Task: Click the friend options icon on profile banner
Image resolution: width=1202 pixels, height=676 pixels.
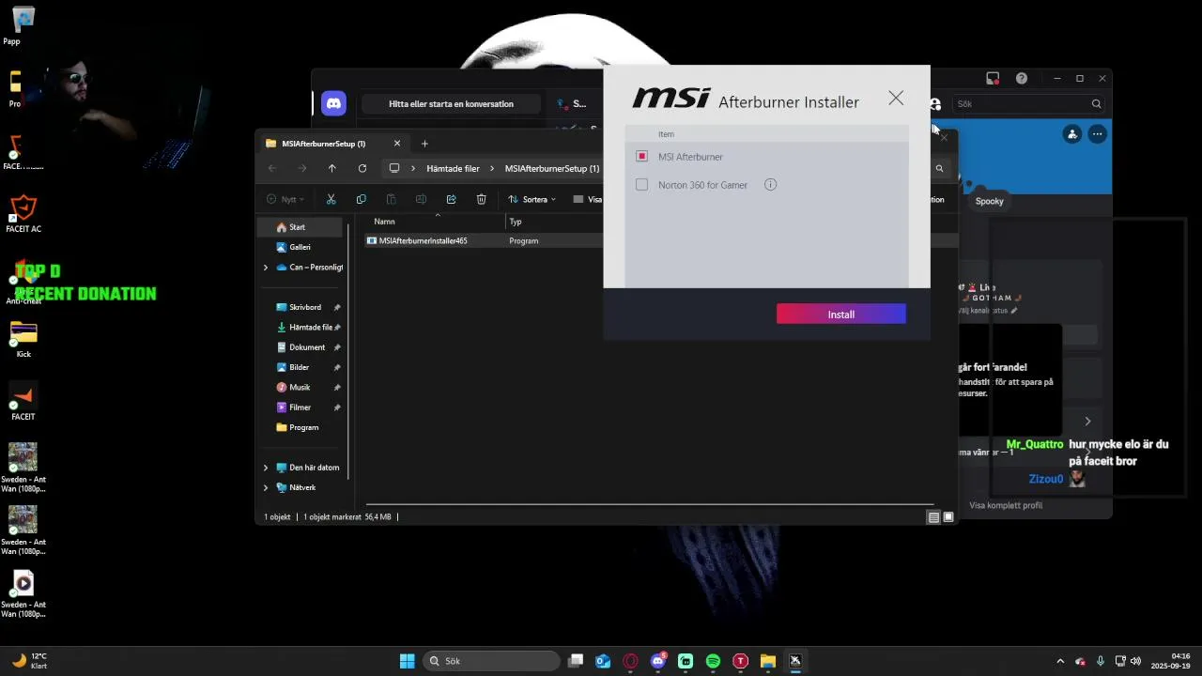Action: (1072, 134)
